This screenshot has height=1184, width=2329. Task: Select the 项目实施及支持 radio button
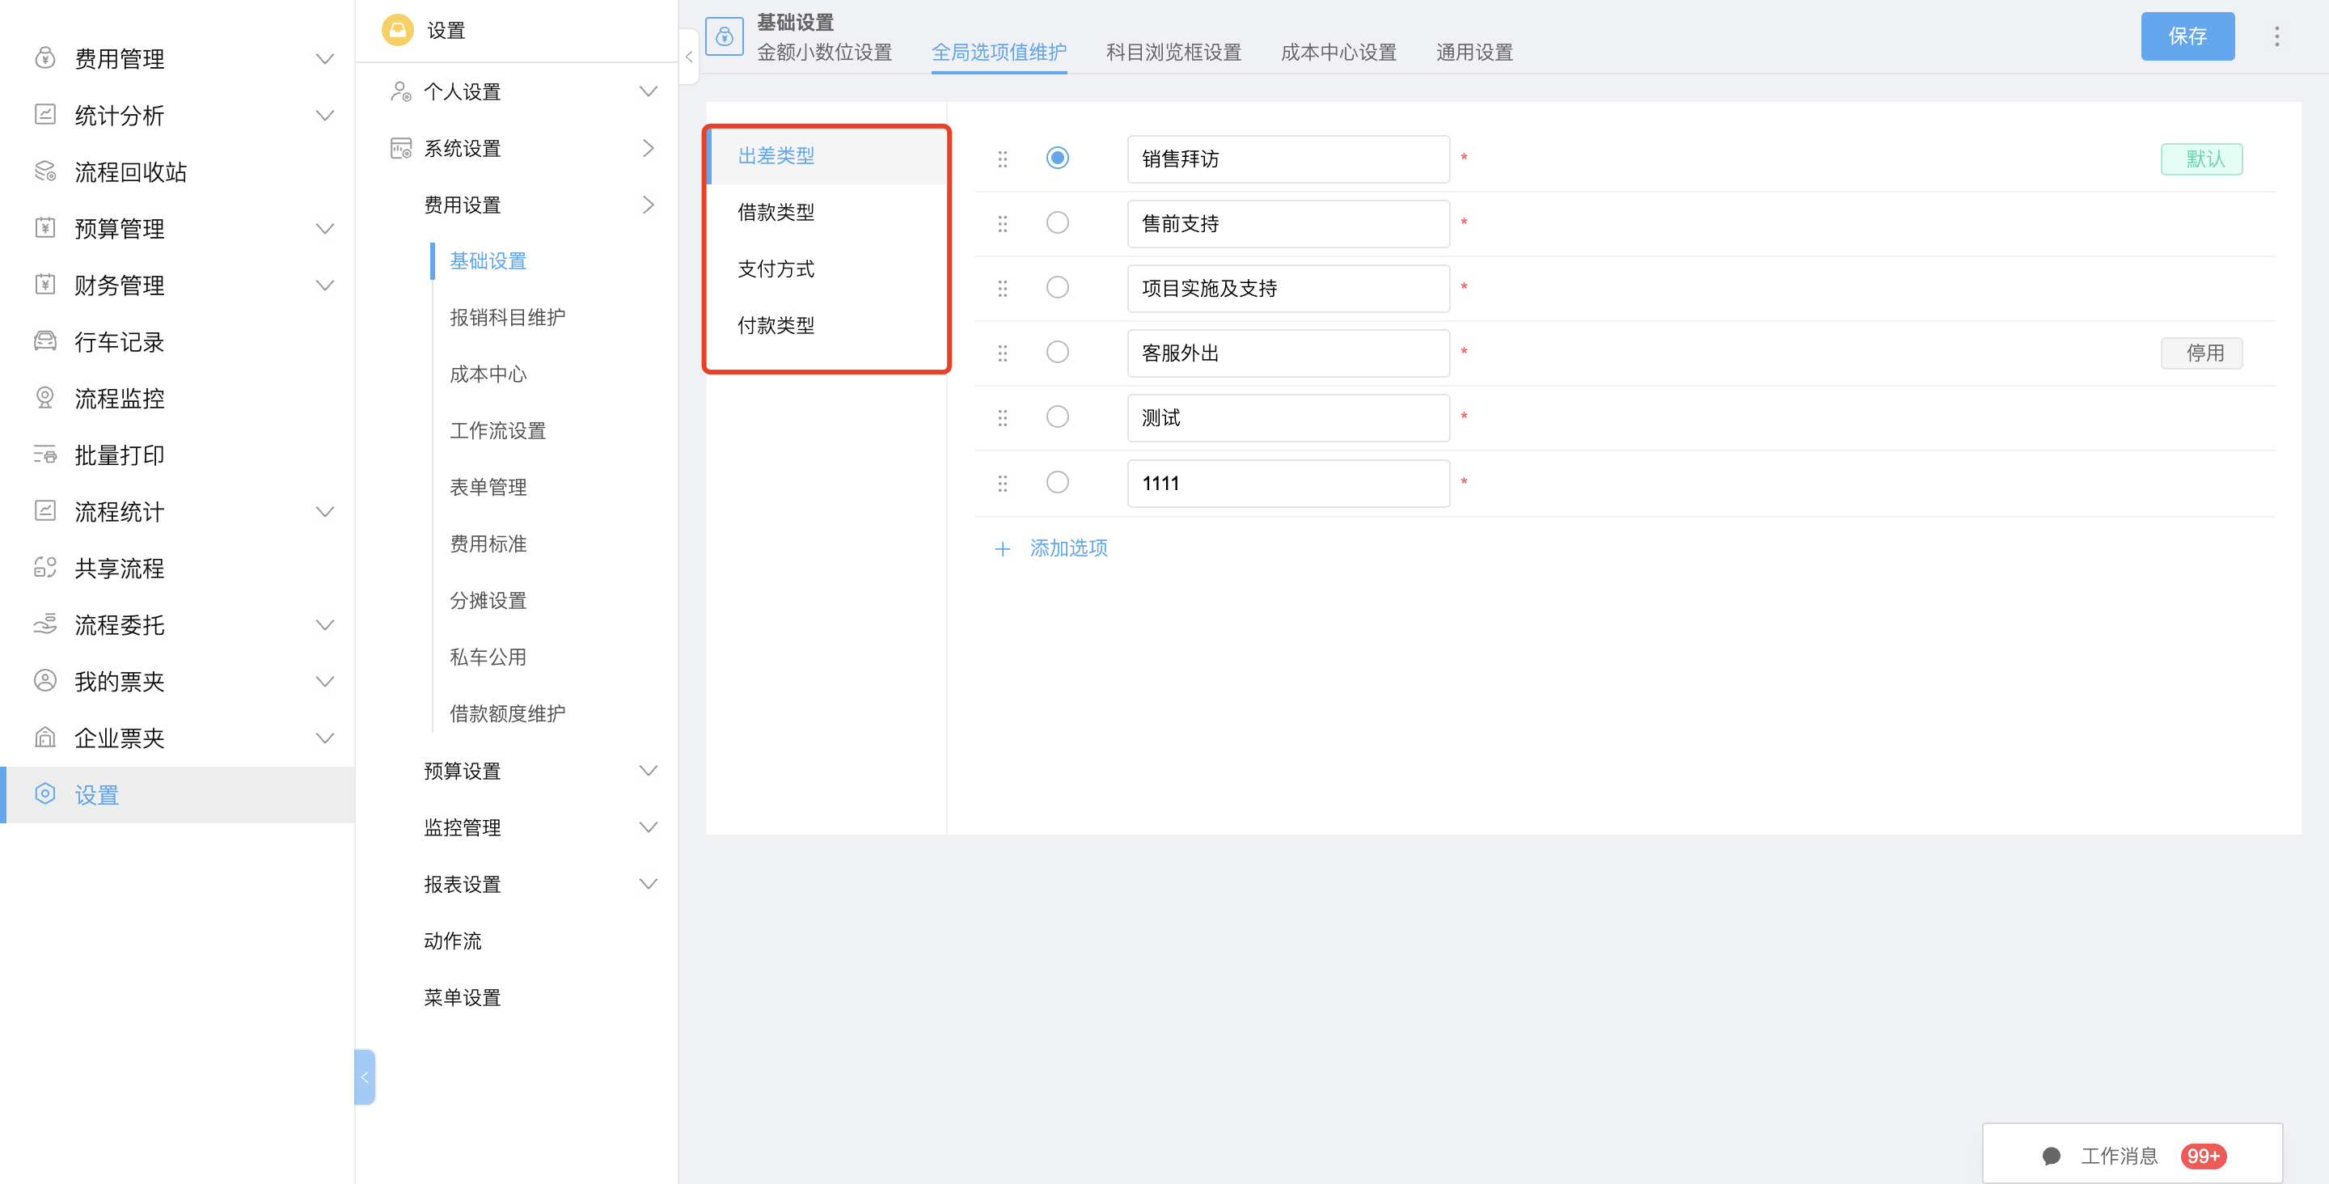(1057, 288)
